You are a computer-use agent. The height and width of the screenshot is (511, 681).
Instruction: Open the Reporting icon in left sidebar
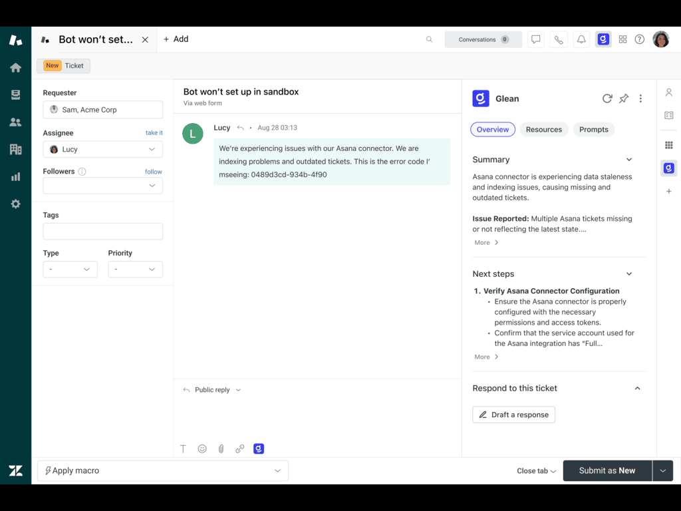pyautogui.click(x=15, y=177)
